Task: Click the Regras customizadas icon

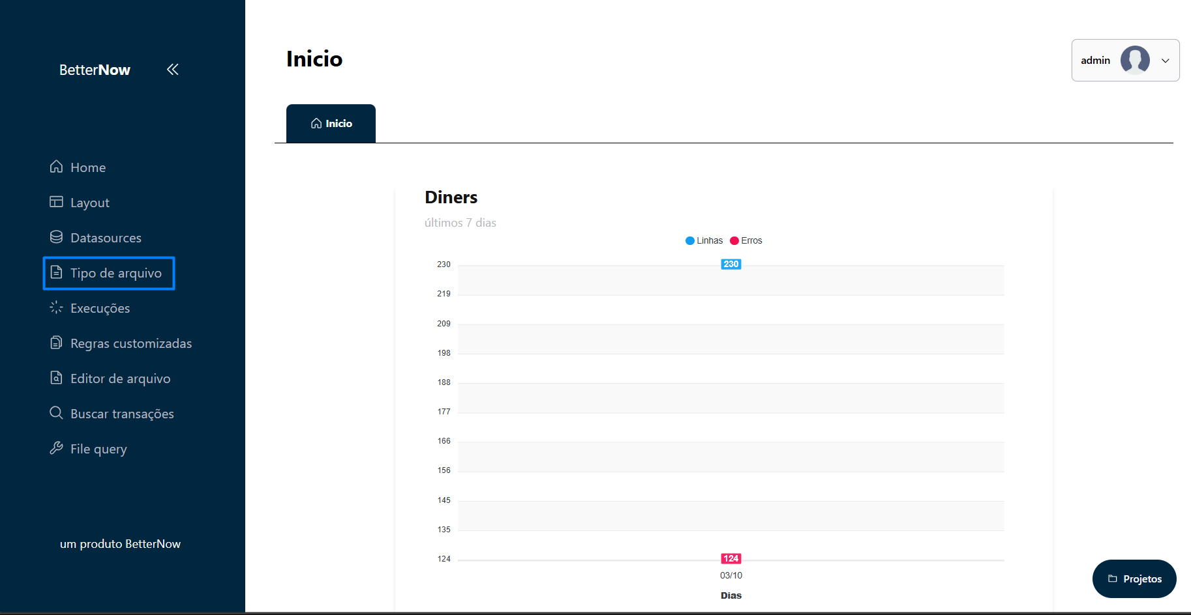Action: click(x=57, y=343)
